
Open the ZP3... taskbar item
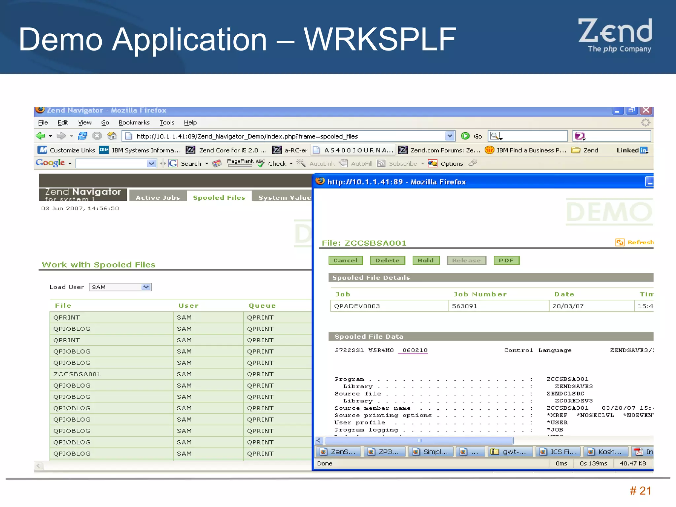click(x=385, y=452)
